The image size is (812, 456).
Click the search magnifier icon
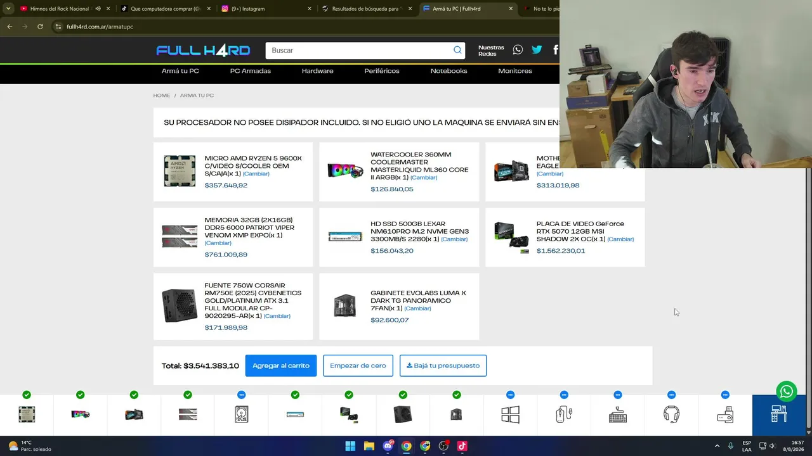click(457, 50)
